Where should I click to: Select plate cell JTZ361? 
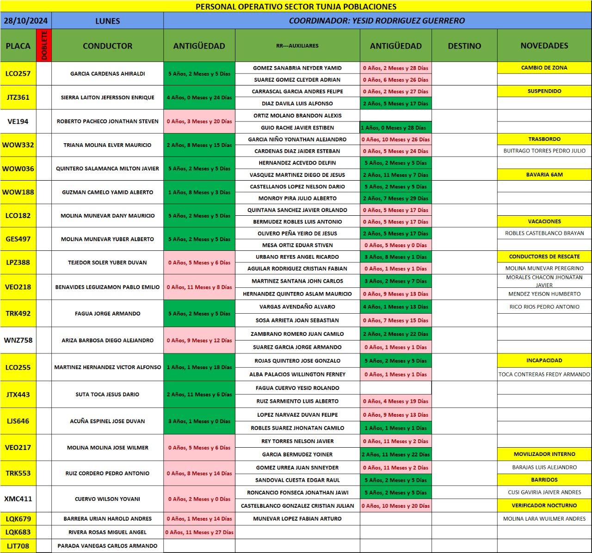click(18, 97)
